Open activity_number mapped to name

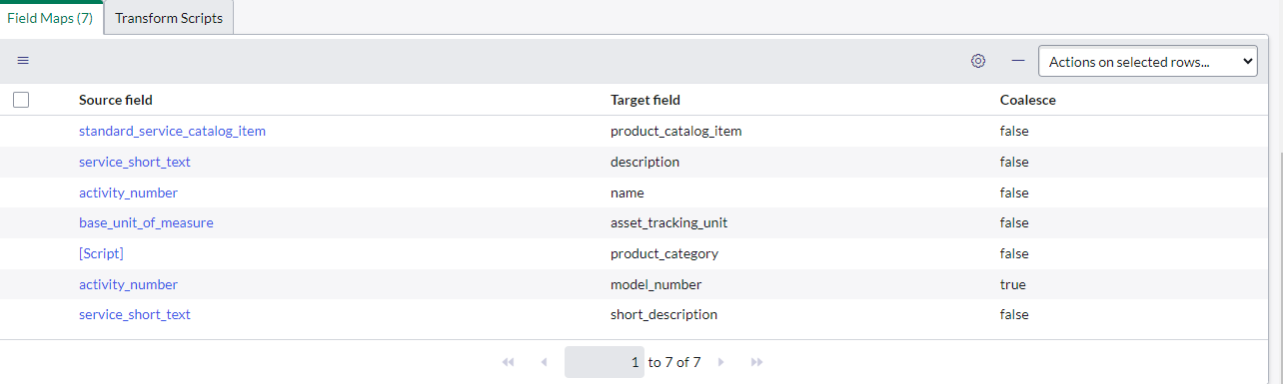(128, 192)
